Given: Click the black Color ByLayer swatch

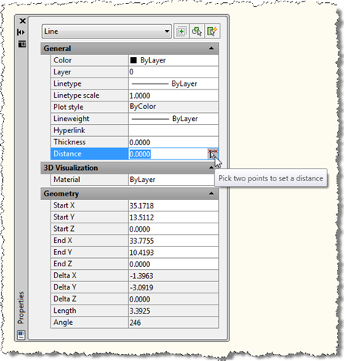Looking at the screenshot, I should pos(133,60).
